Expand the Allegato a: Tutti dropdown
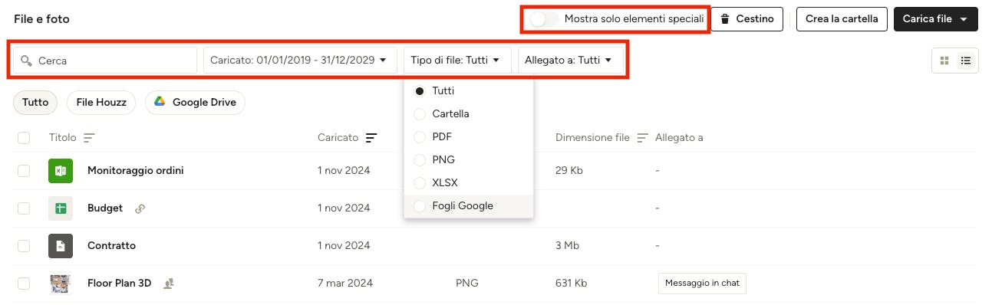This screenshot has height=305, width=992. tap(569, 60)
